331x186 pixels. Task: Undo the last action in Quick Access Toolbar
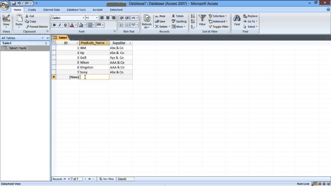pos(19,3)
